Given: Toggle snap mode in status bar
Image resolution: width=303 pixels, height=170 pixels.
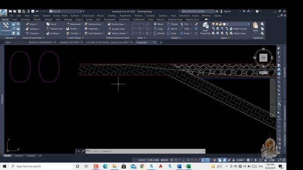Looking at the screenshot, I should [x=176, y=160].
